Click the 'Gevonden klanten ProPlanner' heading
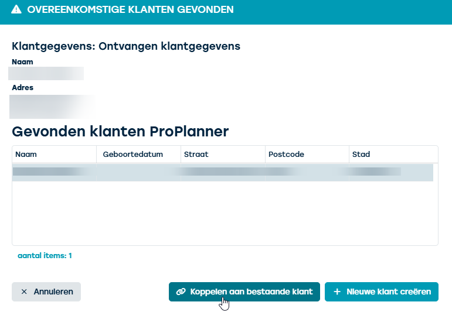This screenshot has width=452, height=312. 120,132
